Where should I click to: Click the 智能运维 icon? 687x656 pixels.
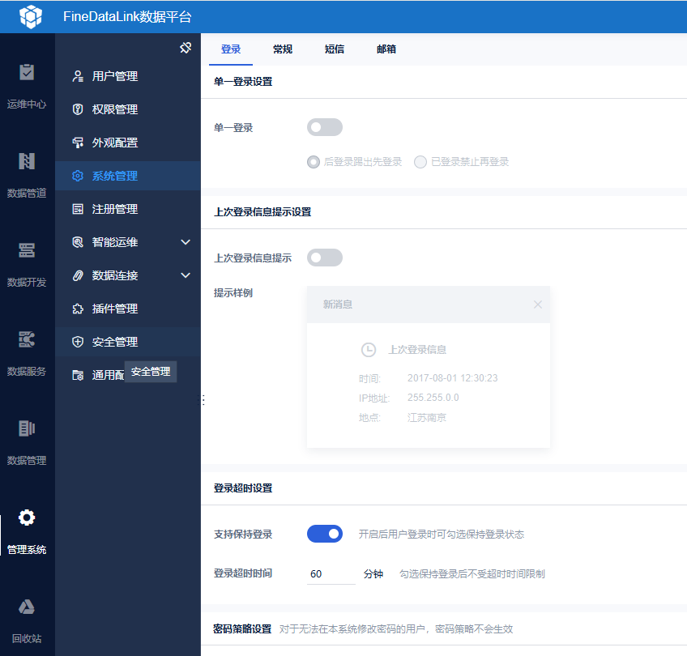pyautogui.click(x=78, y=242)
